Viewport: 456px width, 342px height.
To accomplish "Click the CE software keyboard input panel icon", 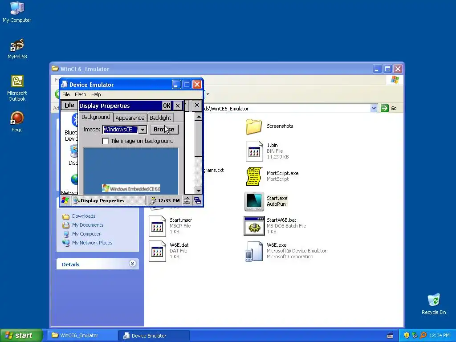I will tap(187, 200).
